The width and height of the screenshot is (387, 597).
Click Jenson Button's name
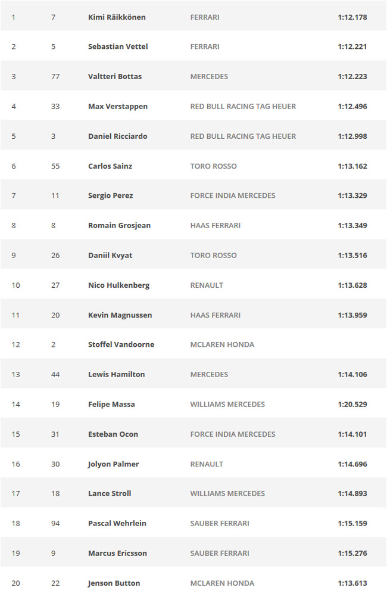pos(114,583)
